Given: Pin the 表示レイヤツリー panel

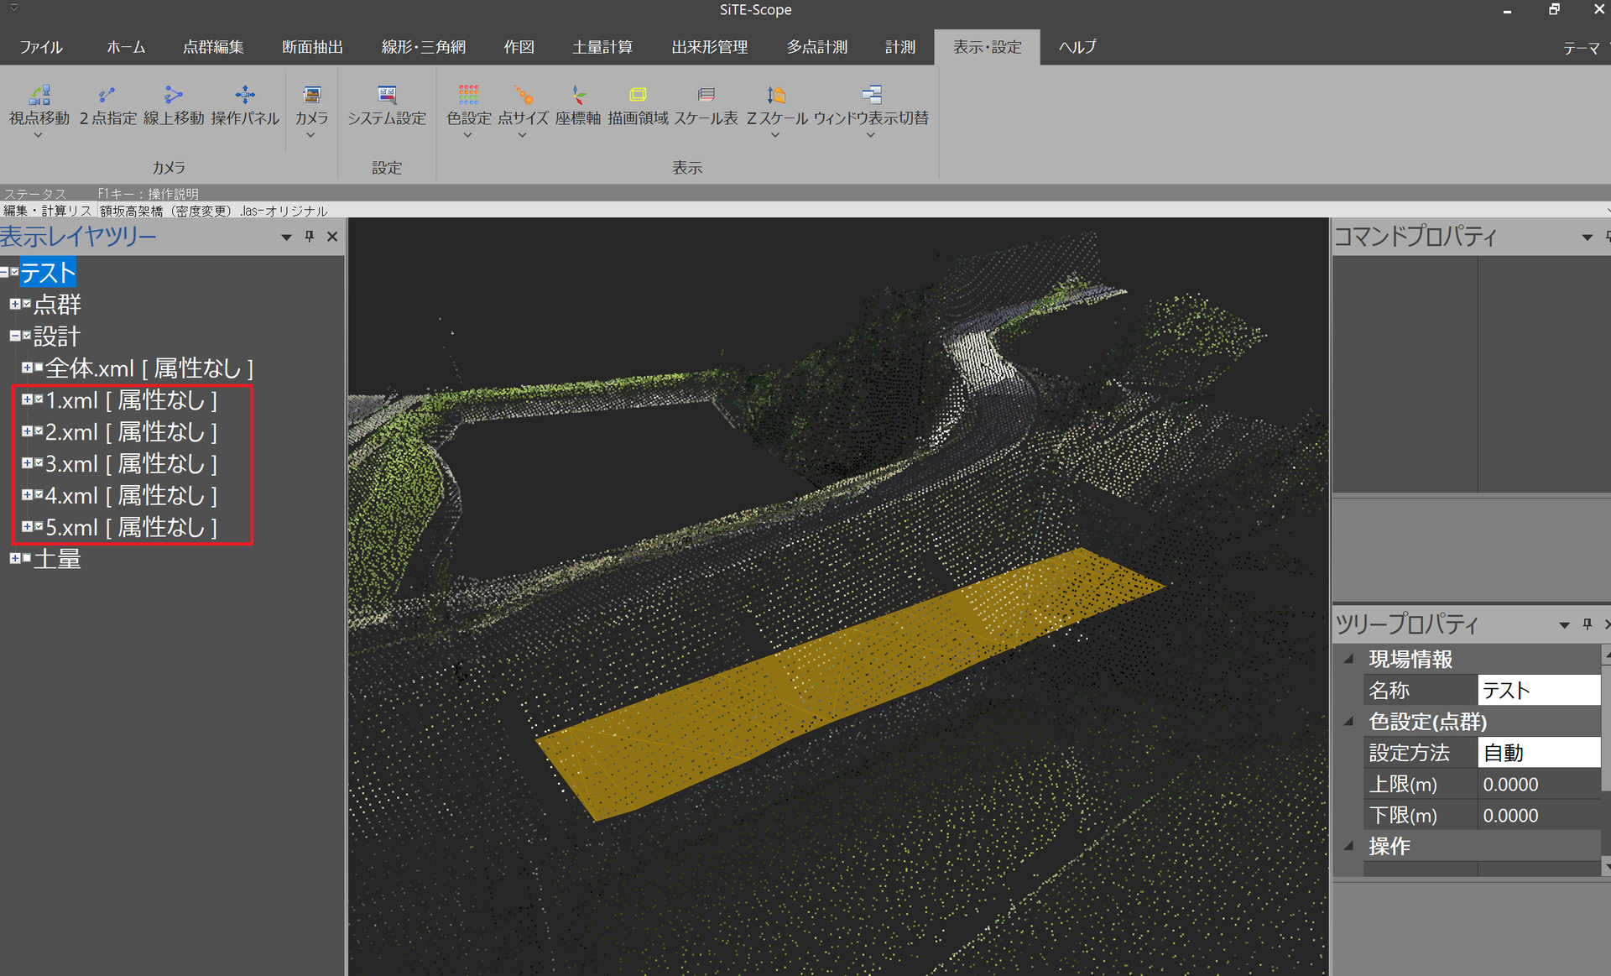Looking at the screenshot, I should (310, 237).
